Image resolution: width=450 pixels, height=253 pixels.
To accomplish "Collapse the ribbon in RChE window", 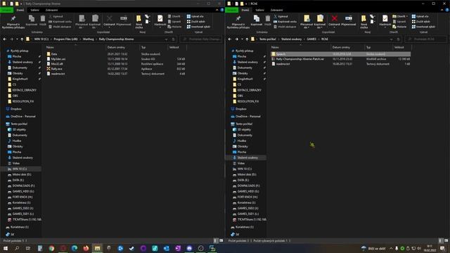I will (x=442, y=10).
